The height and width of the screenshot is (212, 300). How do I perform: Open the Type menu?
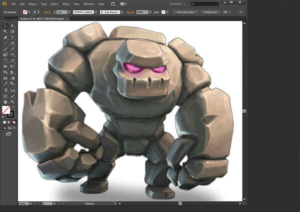tap(43, 4)
